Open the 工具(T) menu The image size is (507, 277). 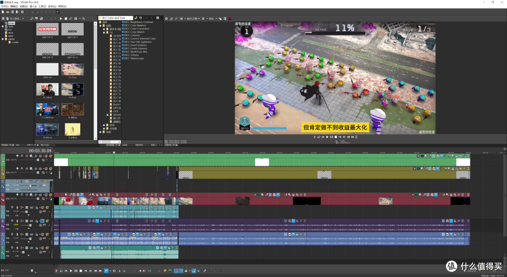(42, 7)
